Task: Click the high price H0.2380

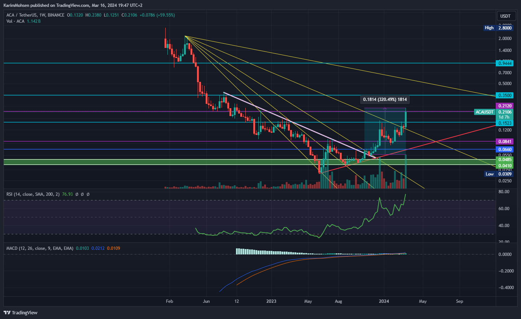Action: 93,15
